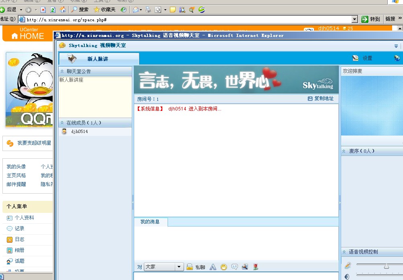
Task: Expand the address bar dropdown arrow
Action: 355,19
